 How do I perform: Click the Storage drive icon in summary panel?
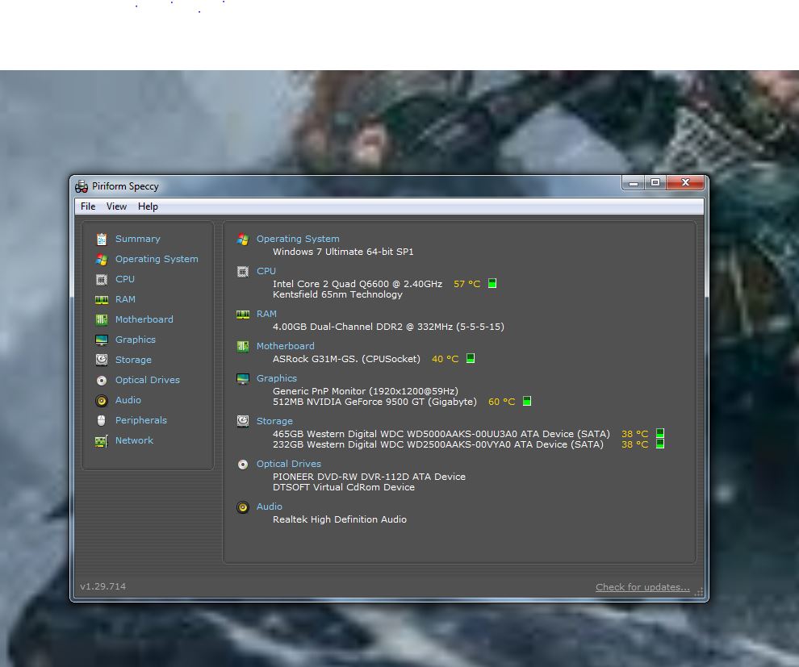243,421
